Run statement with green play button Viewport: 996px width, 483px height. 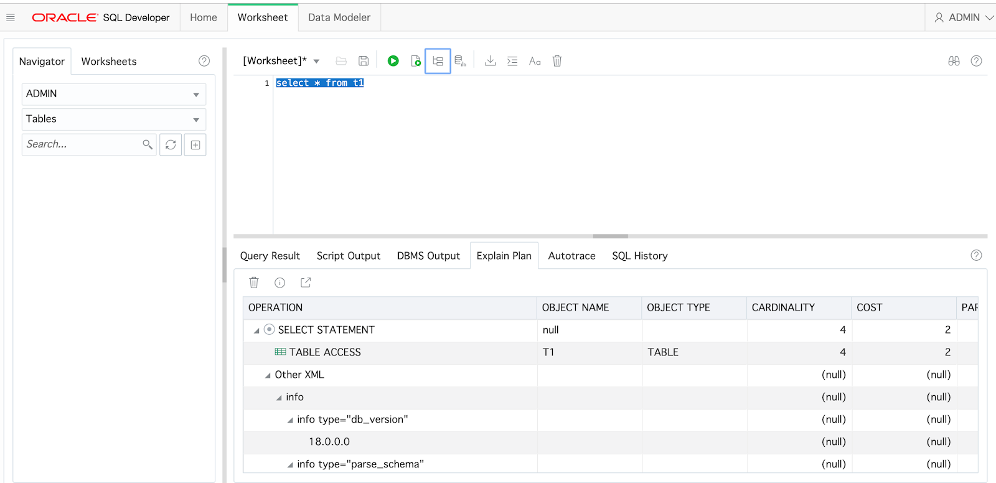pyautogui.click(x=393, y=61)
